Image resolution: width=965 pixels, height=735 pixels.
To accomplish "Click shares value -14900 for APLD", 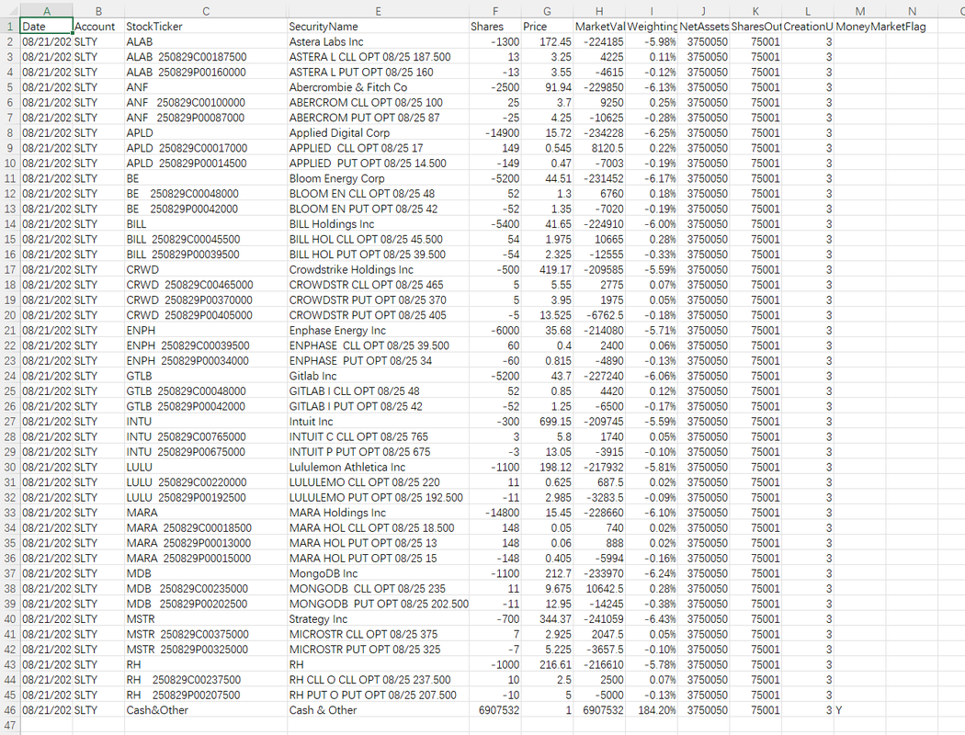I will click(x=494, y=133).
